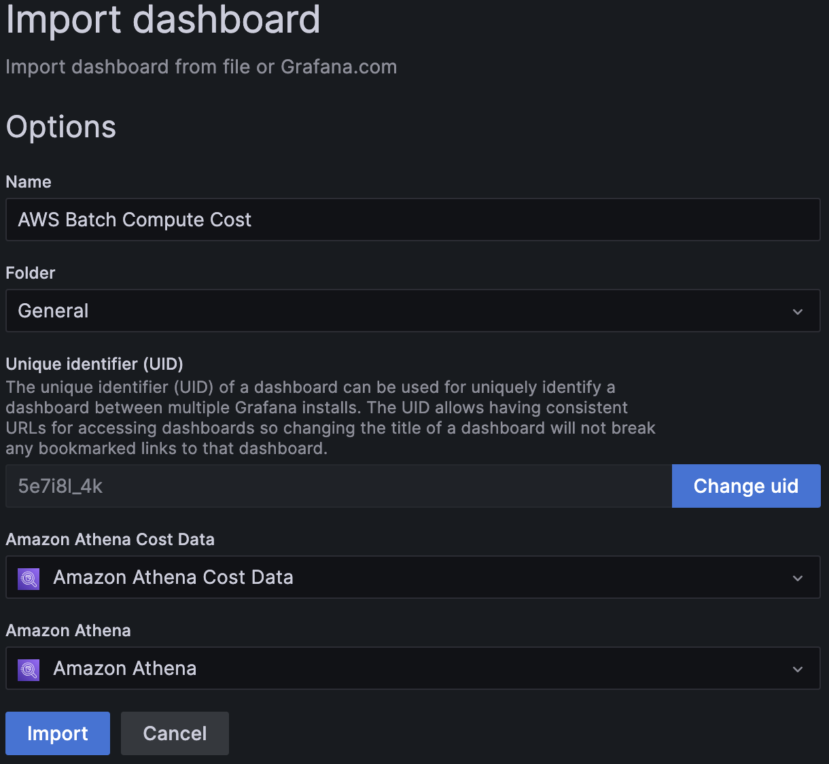
Task: Focus the Name field with AWS Batch Compute Cost
Action: pyautogui.click(x=413, y=220)
